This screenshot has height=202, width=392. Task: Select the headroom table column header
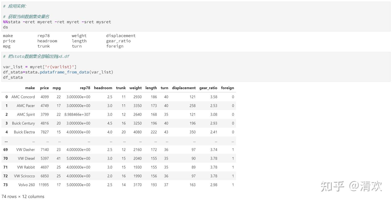click(103, 88)
